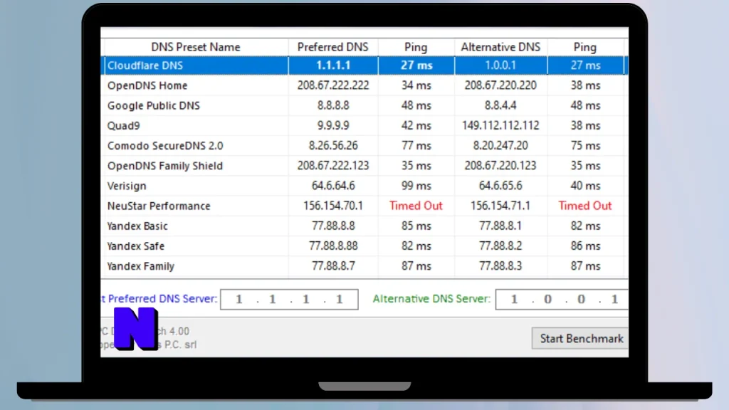Image resolution: width=729 pixels, height=410 pixels.
Task: Click preferred DNS address 1.1.1.1 cell
Action: click(333, 65)
